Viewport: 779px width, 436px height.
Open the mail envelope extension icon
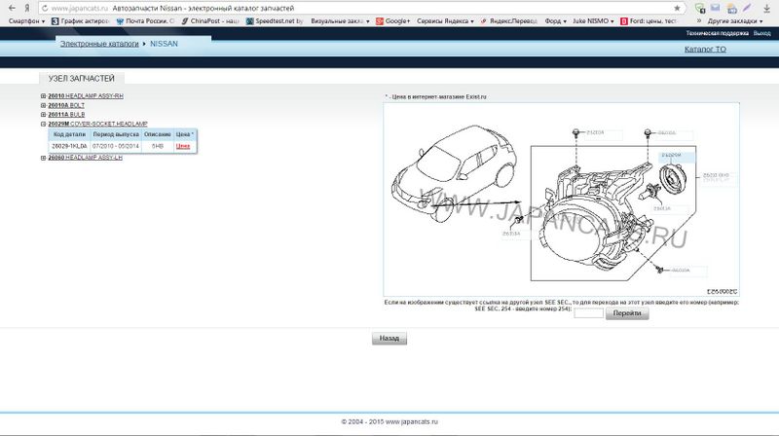(716, 8)
